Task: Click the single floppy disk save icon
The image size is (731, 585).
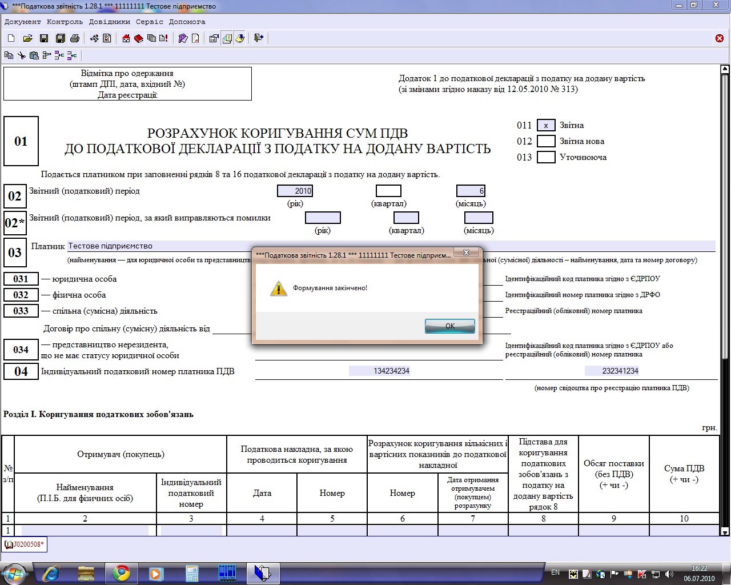Action: tap(43, 38)
